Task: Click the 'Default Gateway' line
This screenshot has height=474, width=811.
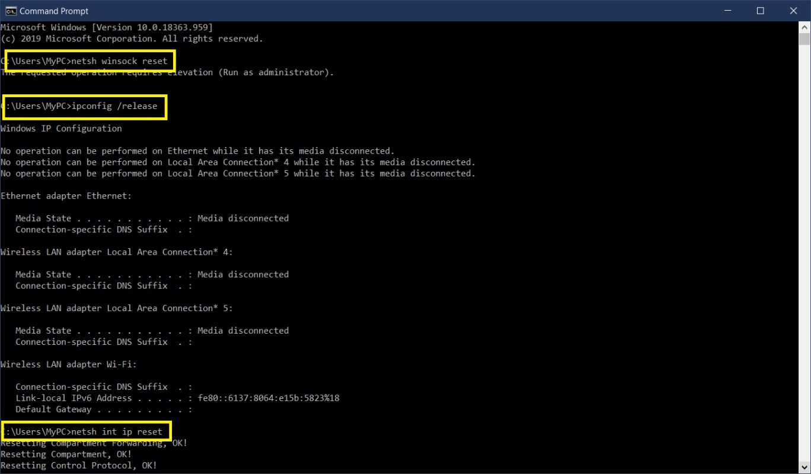Action: click(104, 409)
